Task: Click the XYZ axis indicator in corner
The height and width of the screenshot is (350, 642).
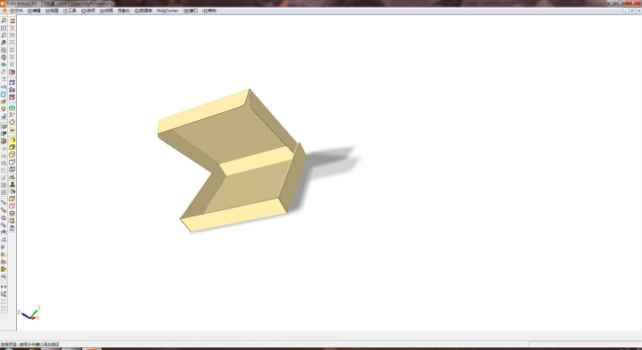Action: coord(29,313)
